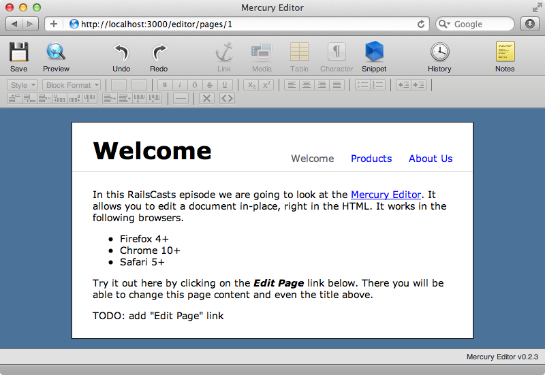This screenshot has width=545, height=375.
Task: Increase cell colspan
Action: pos(110,99)
